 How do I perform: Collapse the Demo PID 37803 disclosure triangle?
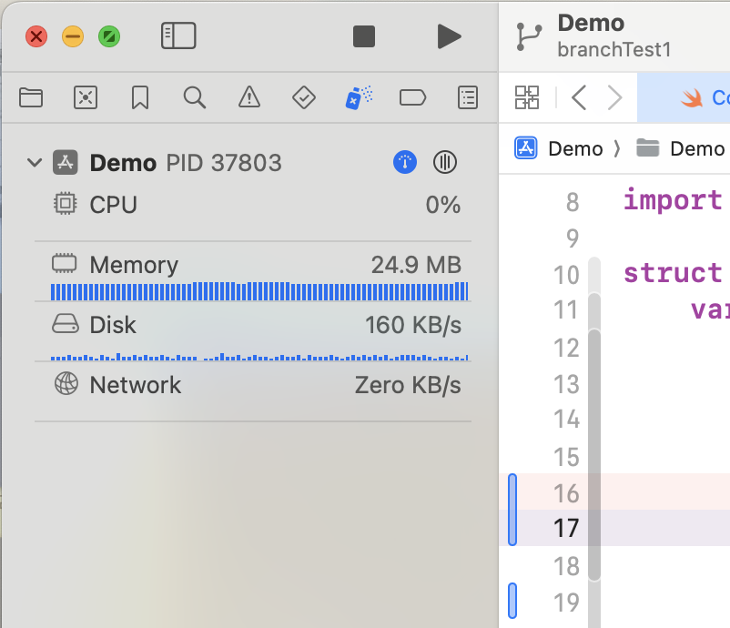click(34, 162)
